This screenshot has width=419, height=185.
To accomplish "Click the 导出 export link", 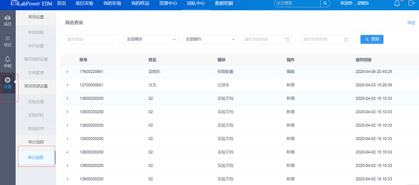I will [411, 23].
